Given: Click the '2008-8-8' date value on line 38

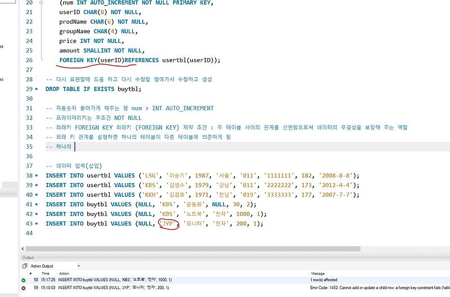Looking at the screenshot, I should [336, 175].
